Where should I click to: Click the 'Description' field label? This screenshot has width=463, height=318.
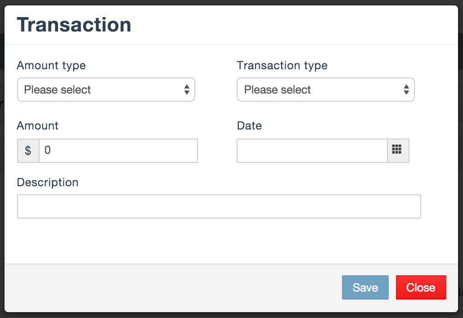pyautogui.click(x=48, y=183)
